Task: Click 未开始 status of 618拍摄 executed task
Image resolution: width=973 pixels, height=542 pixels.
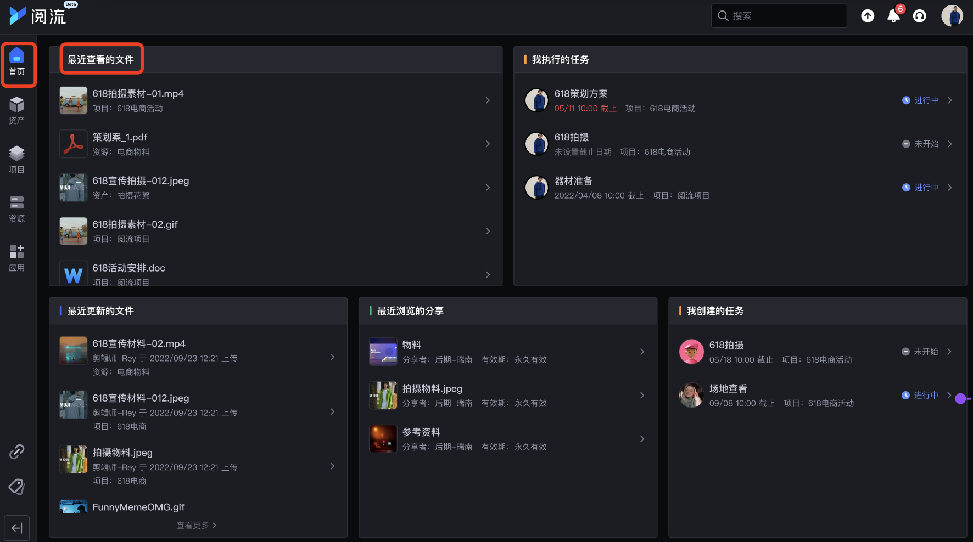Action: pyautogui.click(x=921, y=144)
